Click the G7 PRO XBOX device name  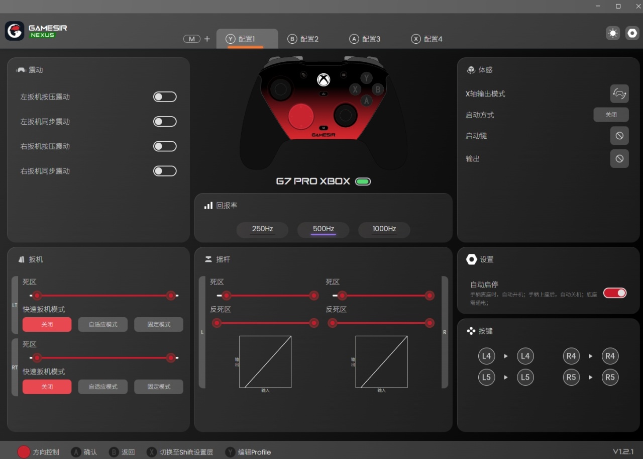click(x=313, y=181)
